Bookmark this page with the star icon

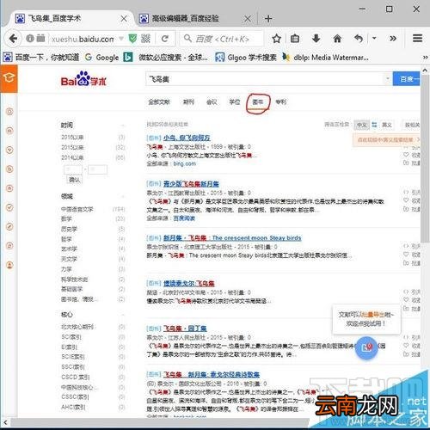[x=277, y=39]
